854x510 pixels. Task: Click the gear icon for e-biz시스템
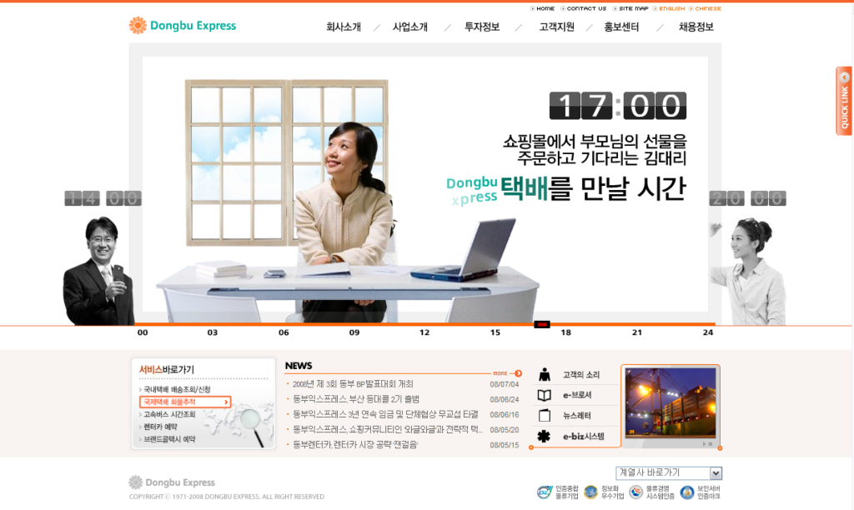tap(544, 436)
